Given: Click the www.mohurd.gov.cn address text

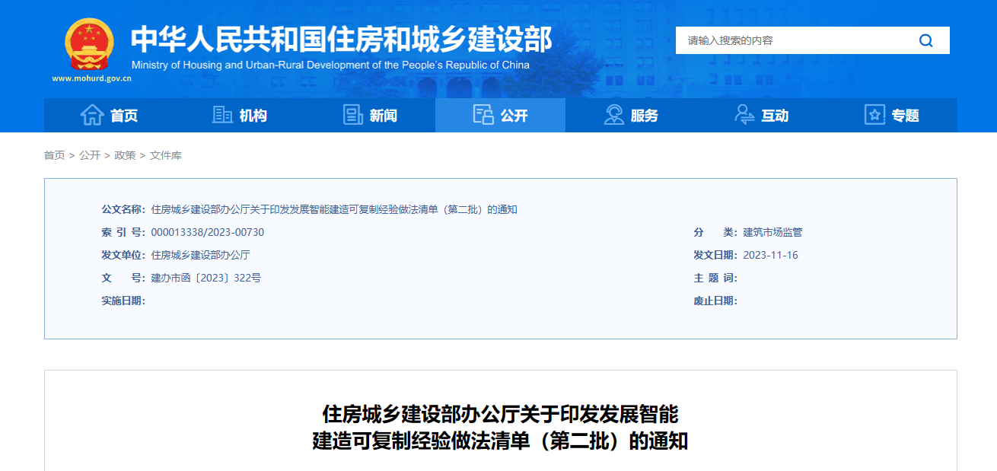Looking at the screenshot, I should tap(92, 78).
